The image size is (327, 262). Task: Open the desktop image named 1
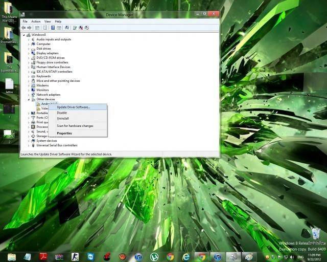tap(9, 111)
